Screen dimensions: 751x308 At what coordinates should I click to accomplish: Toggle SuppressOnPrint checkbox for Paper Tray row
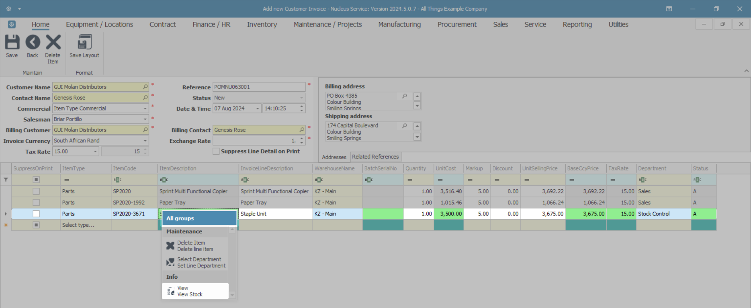click(36, 203)
